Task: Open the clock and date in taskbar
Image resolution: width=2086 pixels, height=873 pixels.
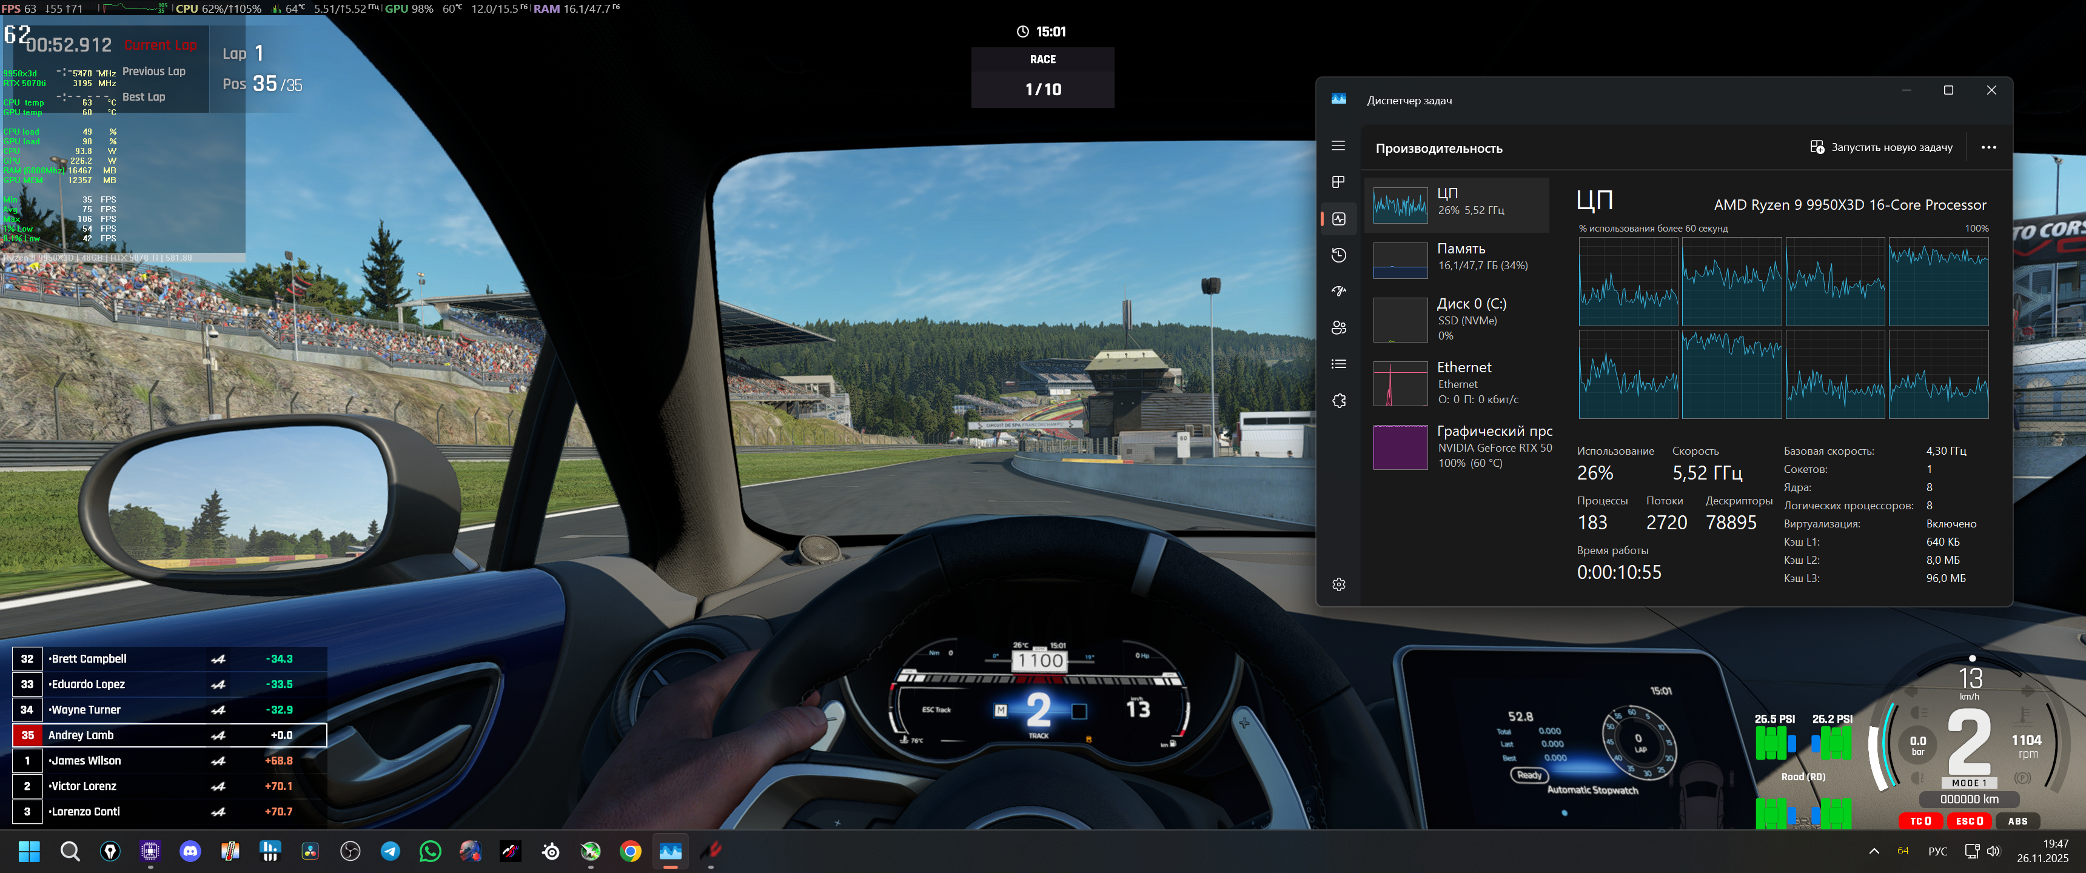Action: [x=2042, y=851]
